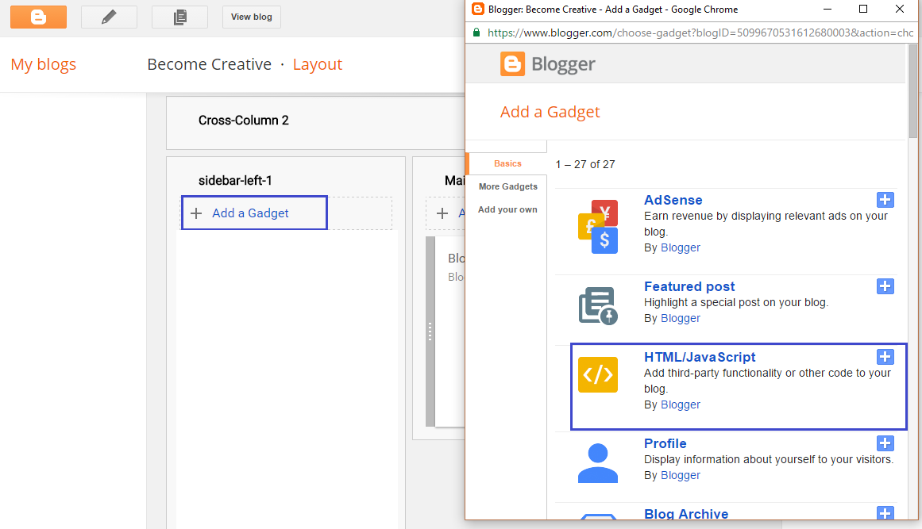Viewport: 922px width, 529px height.
Task: Click the HTML/JavaScript code icon
Action: point(598,374)
